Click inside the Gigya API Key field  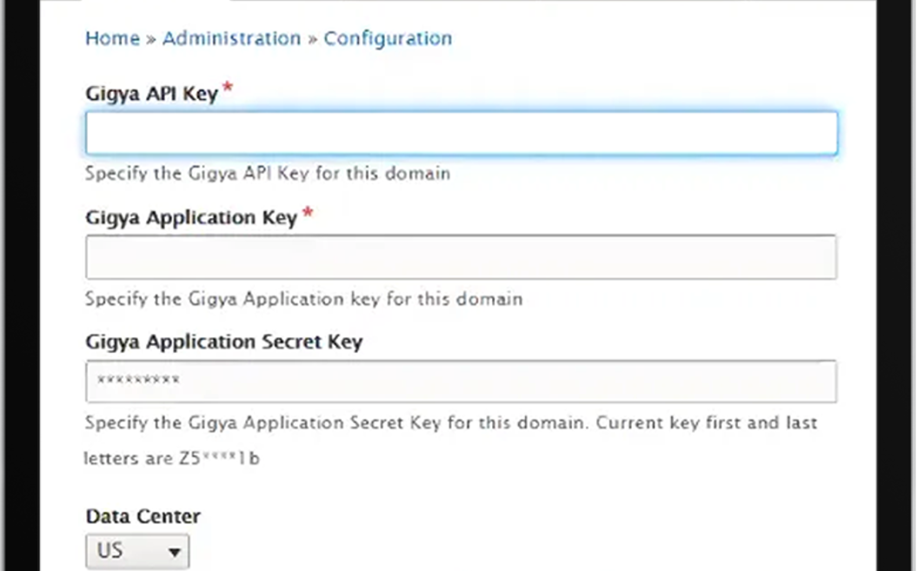tap(461, 132)
